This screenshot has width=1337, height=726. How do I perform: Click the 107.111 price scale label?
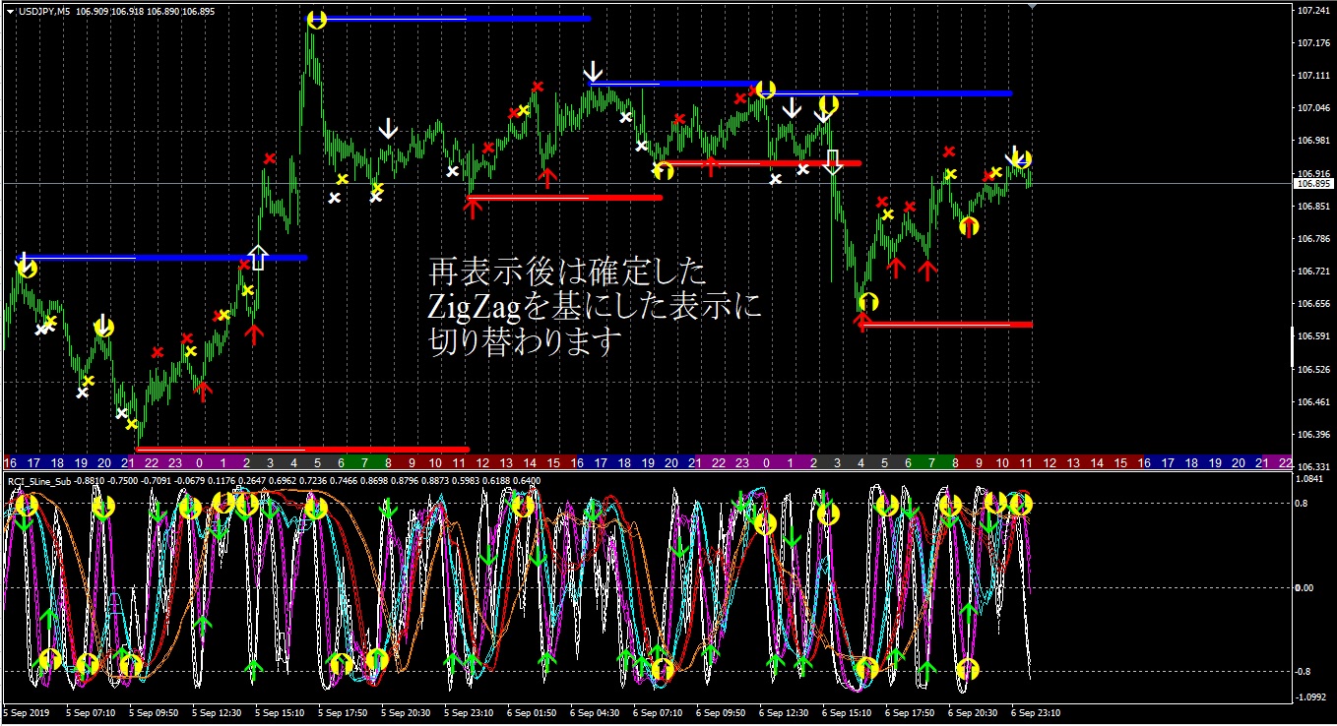(x=1312, y=76)
